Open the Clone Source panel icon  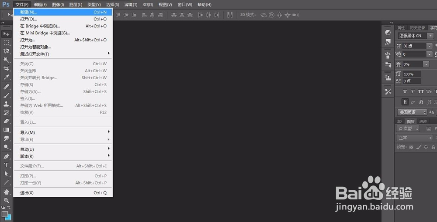(x=388, y=78)
